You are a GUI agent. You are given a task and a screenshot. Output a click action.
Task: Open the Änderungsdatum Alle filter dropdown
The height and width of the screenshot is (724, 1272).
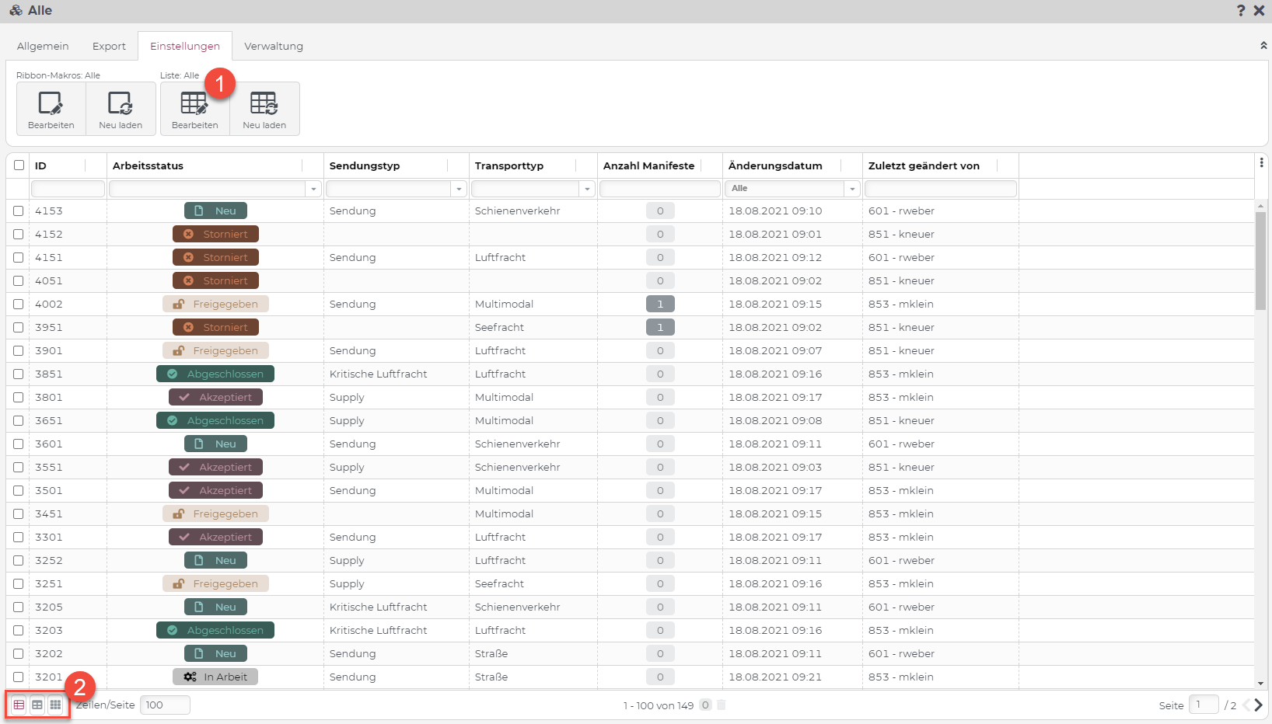point(852,189)
